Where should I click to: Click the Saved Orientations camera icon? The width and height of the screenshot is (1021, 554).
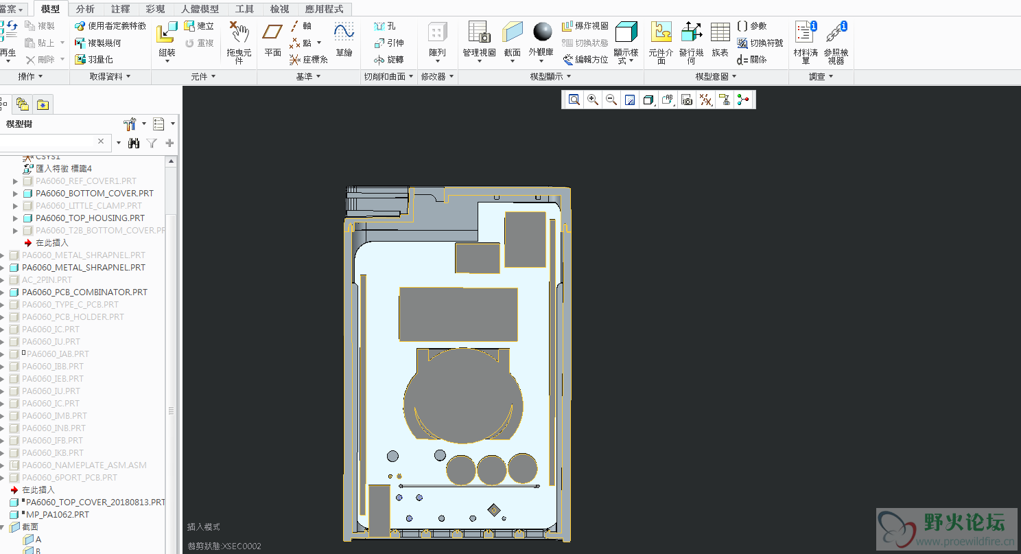(x=687, y=100)
